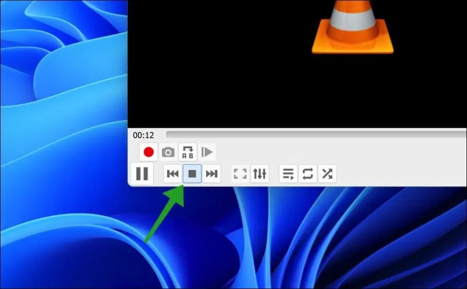Click the red Record button
Viewport: 467px width, 289px height.
click(x=148, y=152)
